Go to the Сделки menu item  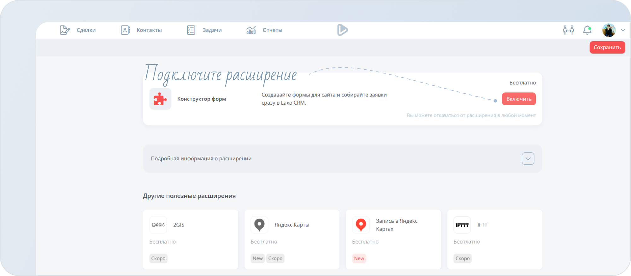click(x=86, y=30)
